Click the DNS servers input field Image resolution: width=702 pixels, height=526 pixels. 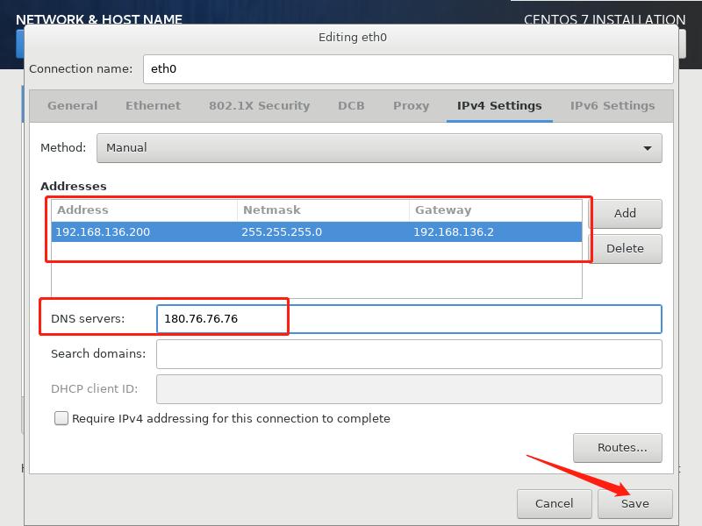pyautogui.click(x=408, y=318)
